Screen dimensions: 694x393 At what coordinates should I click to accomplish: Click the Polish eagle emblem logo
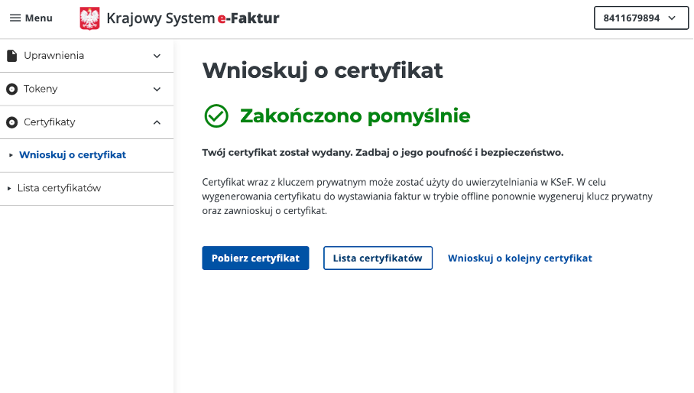pos(89,18)
